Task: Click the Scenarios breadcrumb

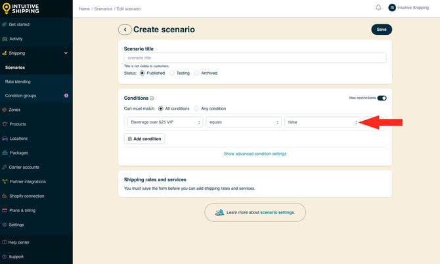Action: (x=103, y=9)
